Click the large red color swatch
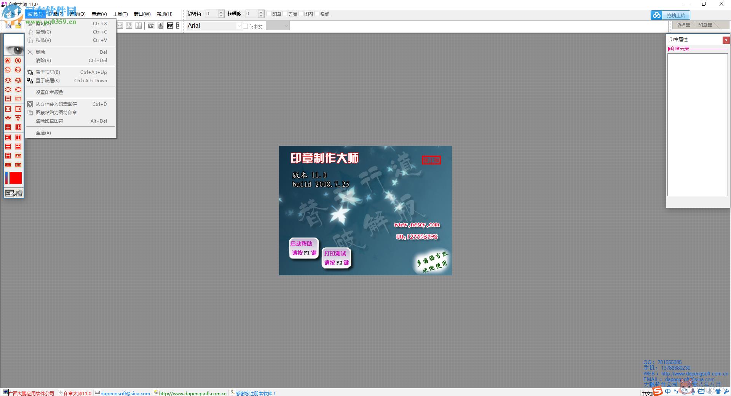The height and width of the screenshot is (396, 731). 16,178
